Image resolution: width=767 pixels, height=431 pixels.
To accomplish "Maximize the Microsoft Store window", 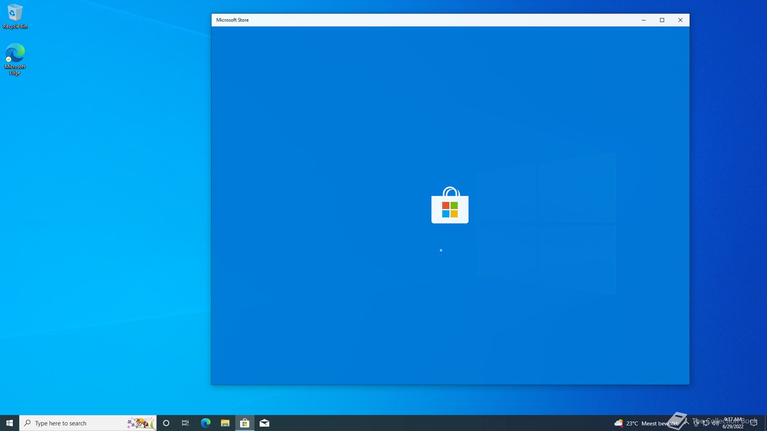I will (662, 20).
